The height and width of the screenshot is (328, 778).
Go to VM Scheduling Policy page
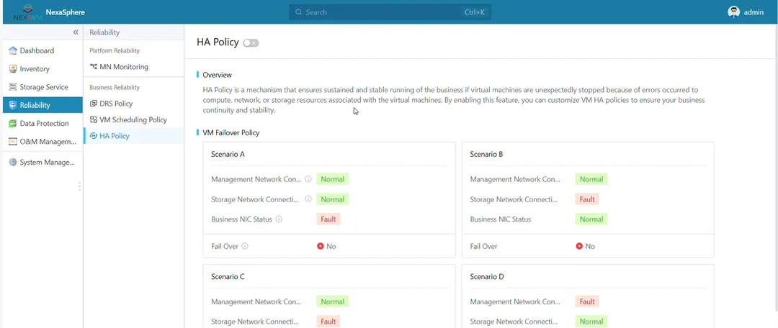click(x=133, y=120)
